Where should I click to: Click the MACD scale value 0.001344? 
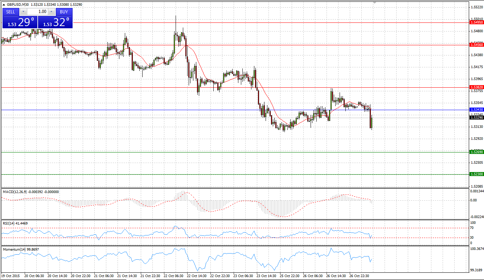pos(477,191)
